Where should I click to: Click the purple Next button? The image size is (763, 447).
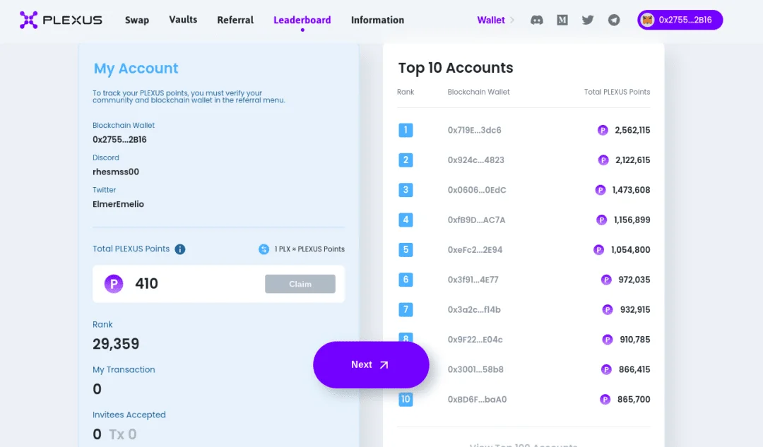coord(371,365)
